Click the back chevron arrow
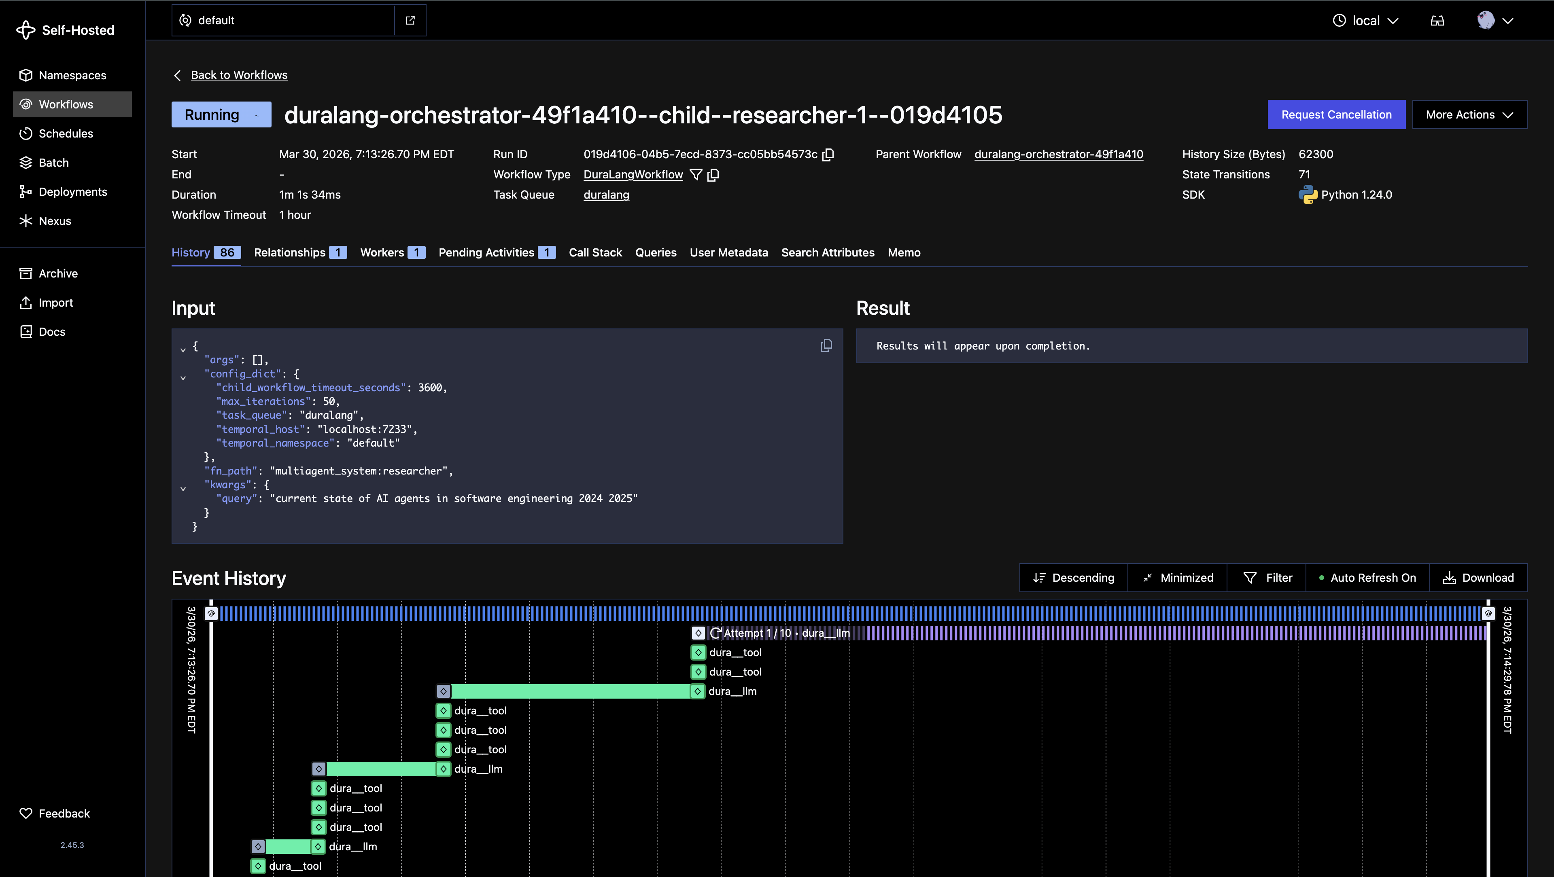Viewport: 1554px width, 877px height. click(177, 75)
